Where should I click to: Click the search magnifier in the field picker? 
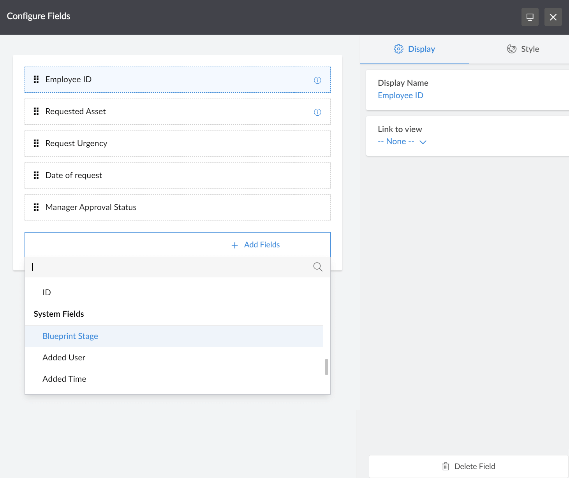point(317,267)
